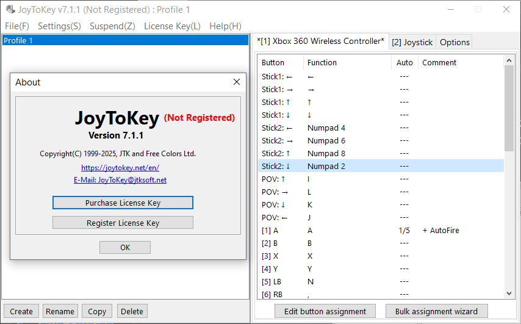Select the POV: → row mapped to L

tap(381, 192)
